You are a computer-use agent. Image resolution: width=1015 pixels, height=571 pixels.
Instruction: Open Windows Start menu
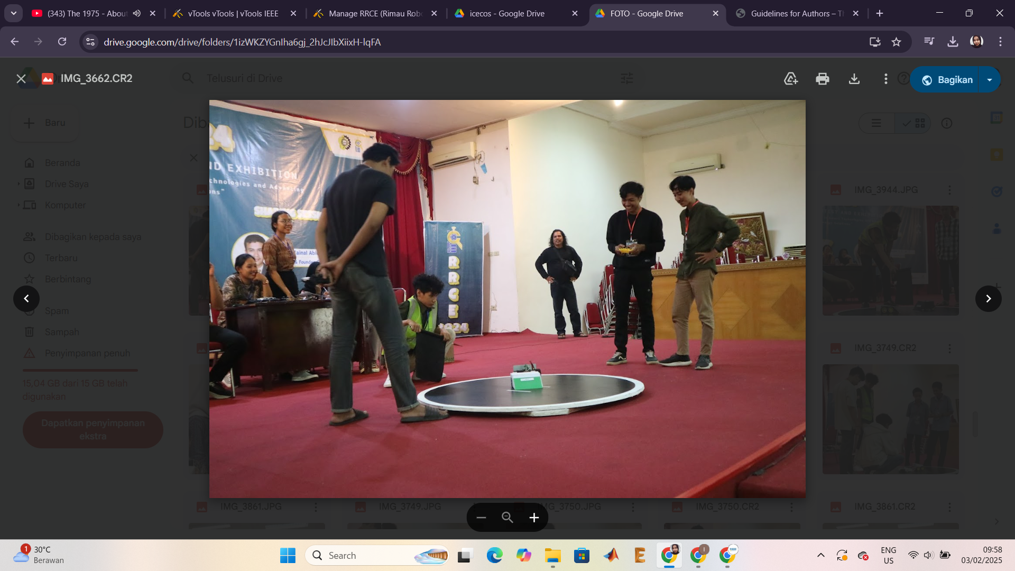tap(288, 556)
